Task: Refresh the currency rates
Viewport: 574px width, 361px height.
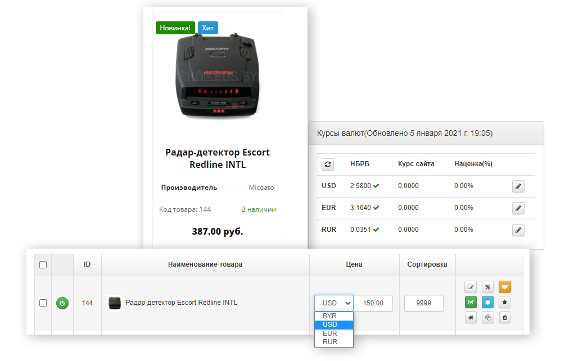Action: pos(328,164)
